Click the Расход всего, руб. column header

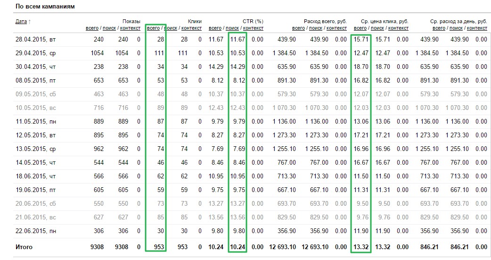325,21
